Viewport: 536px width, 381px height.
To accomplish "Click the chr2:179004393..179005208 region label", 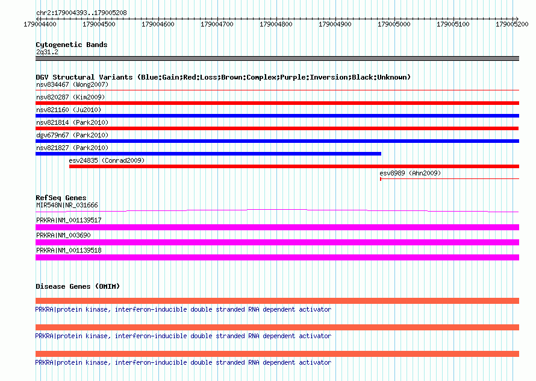I will coord(81,13).
